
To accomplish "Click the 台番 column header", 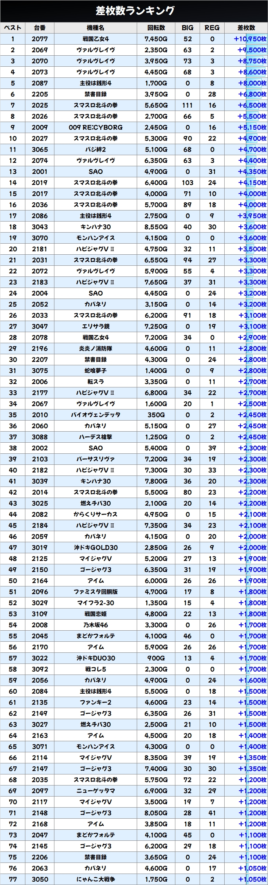I will click(40, 28).
